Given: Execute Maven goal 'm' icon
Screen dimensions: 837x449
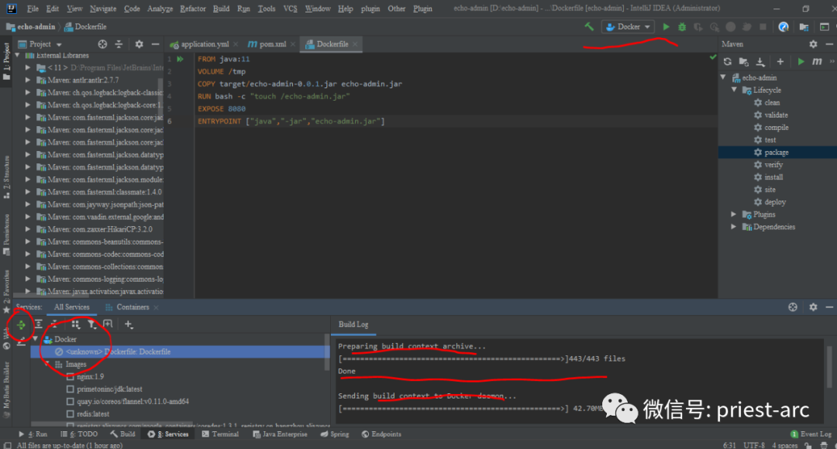Looking at the screenshot, I should pos(817,61).
